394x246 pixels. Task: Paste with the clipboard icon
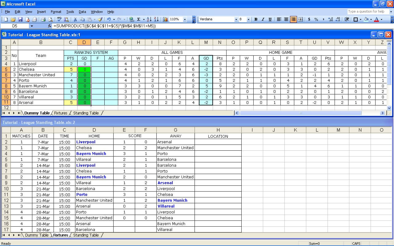[x=90, y=19]
